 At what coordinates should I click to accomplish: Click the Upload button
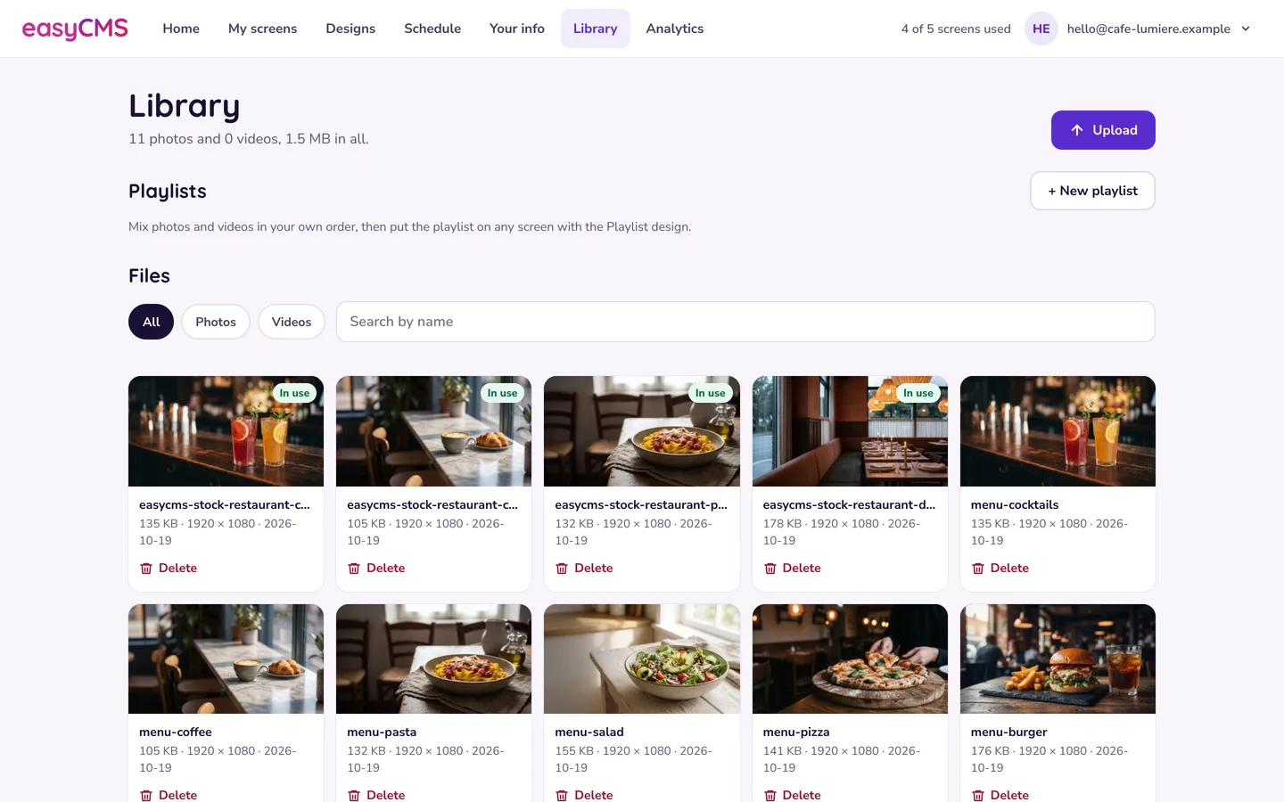tap(1103, 130)
